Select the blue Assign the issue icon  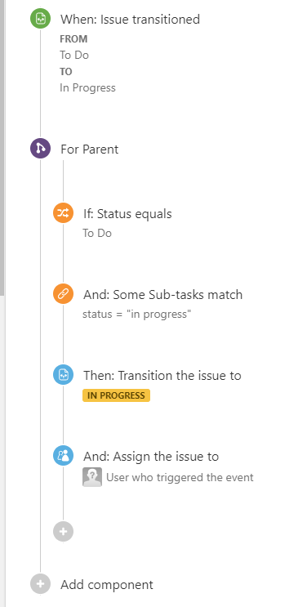(64, 456)
